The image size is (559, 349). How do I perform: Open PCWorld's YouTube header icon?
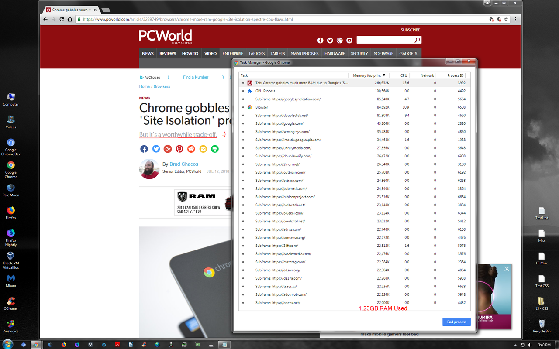point(349,40)
